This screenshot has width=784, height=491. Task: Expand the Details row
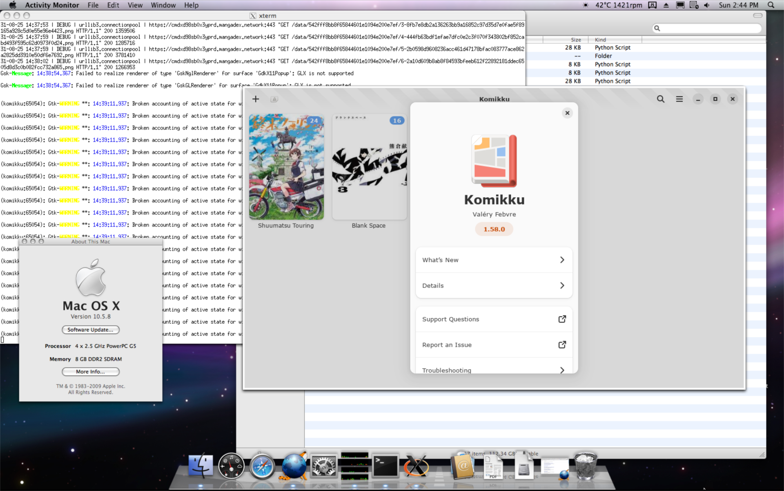pyautogui.click(x=494, y=285)
